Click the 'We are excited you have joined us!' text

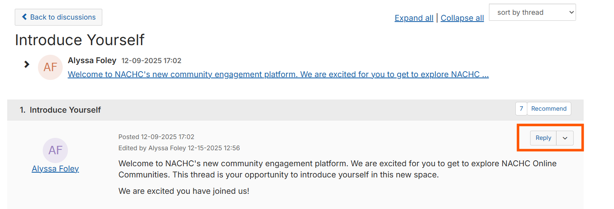[184, 191]
